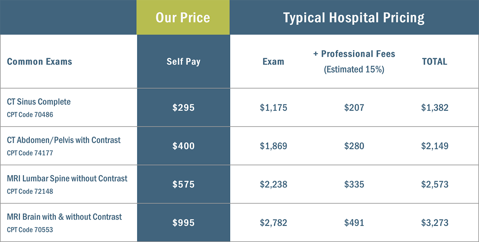479x242 pixels.
Task: Click the $400 self pay price
Action: point(183,146)
